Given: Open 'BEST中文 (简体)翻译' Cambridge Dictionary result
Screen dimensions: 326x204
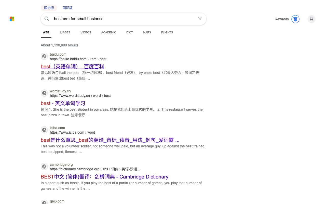Looking at the screenshot, I should pyautogui.click(x=104, y=177).
